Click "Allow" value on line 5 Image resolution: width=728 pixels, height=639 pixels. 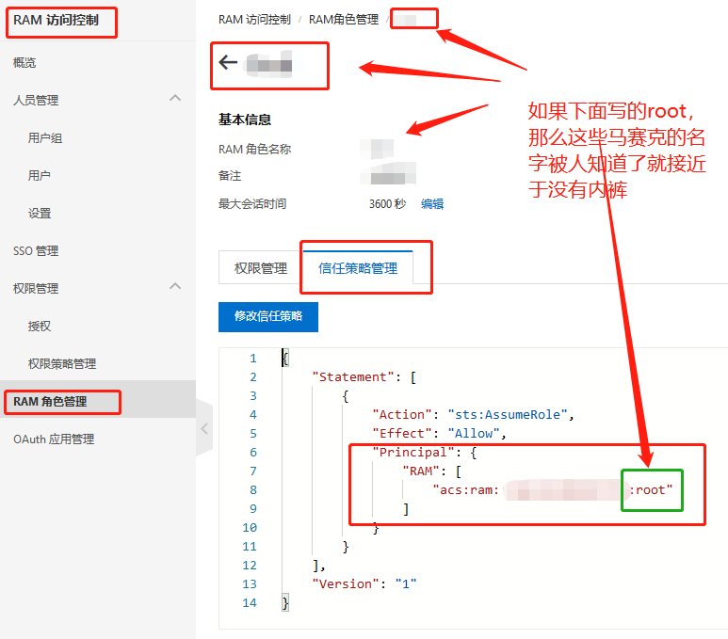474,434
